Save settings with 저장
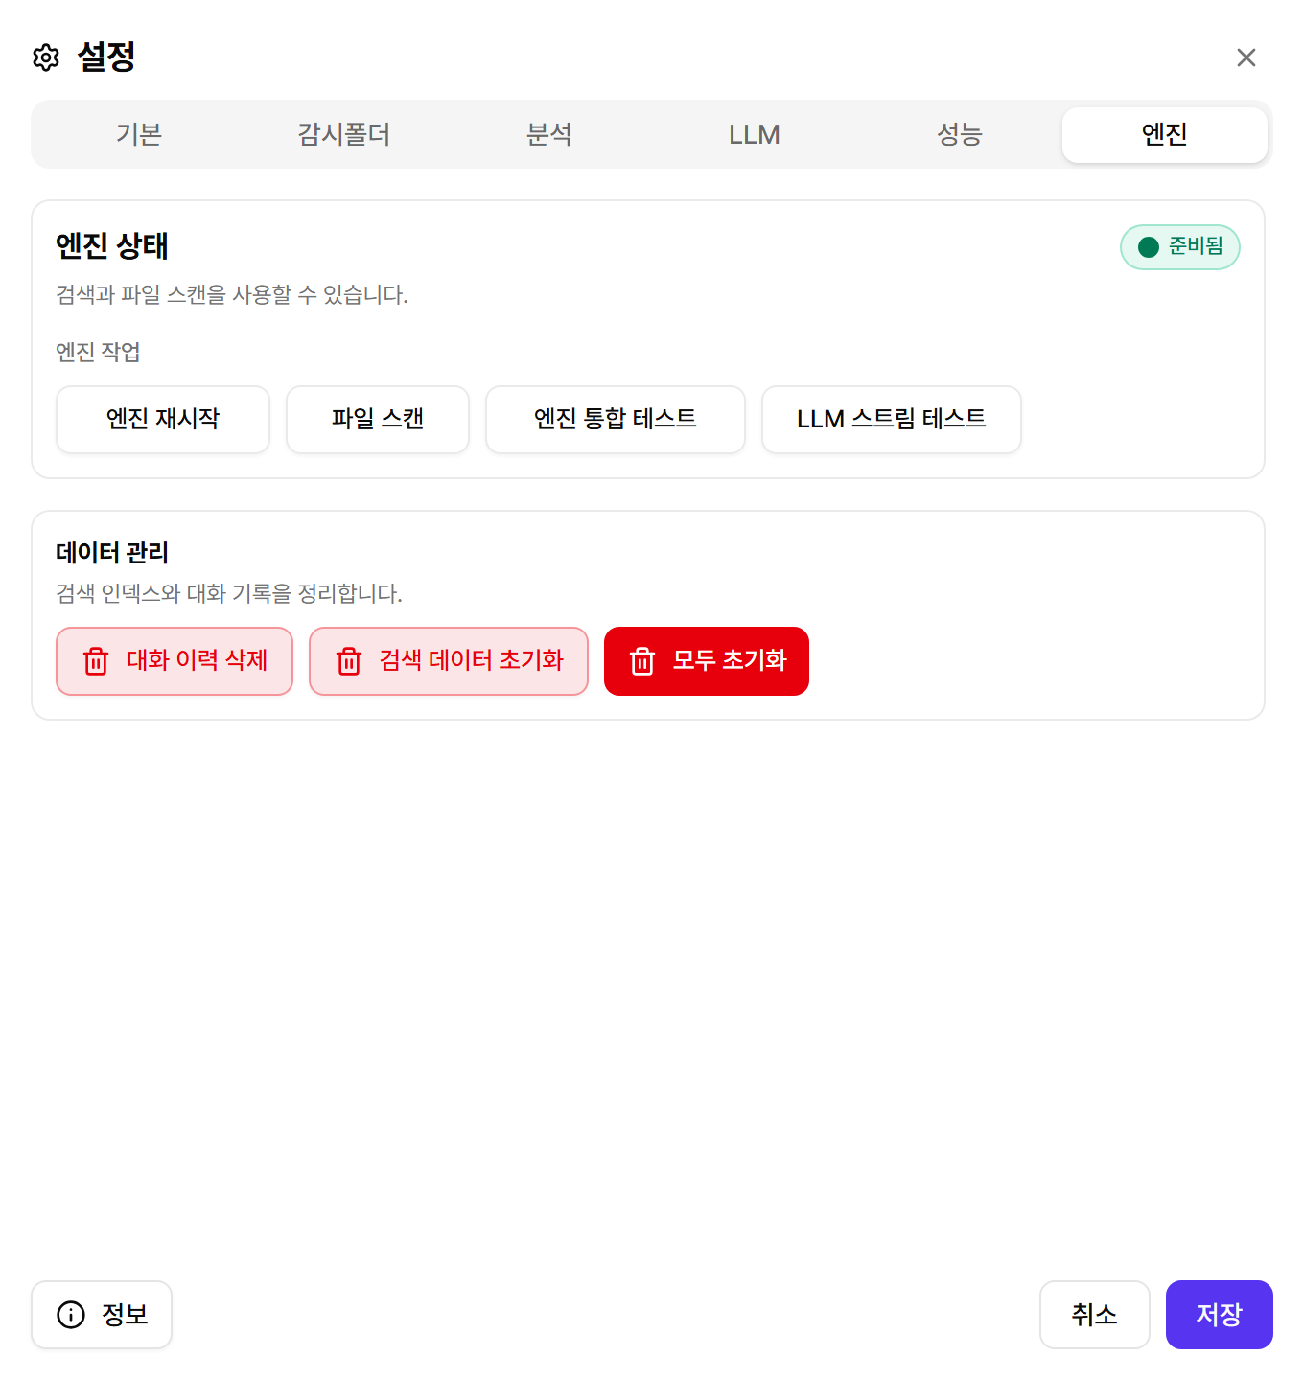1304x1380 pixels. [x=1220, y=1315]
